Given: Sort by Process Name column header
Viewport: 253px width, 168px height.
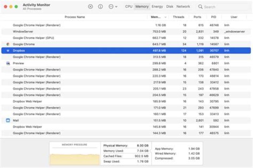Looking at the screenshot, I should point(75,17).
